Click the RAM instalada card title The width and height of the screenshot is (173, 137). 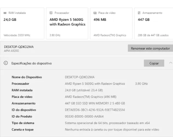17,13
